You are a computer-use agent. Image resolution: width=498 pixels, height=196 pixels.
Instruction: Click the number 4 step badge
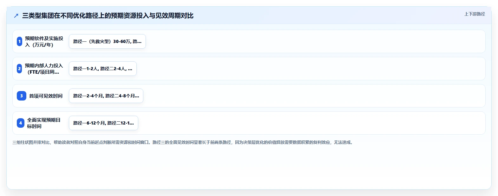pos(21,123)
